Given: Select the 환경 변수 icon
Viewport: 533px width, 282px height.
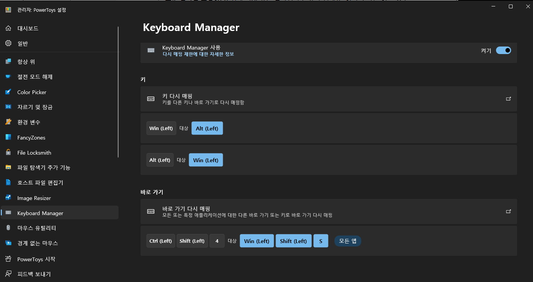Looking at the screenshot, I should [x=8, y=122].
